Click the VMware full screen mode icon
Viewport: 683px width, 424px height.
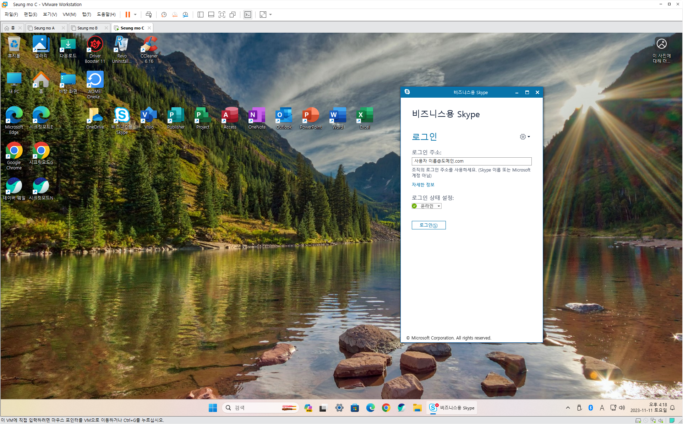point(222,15)
